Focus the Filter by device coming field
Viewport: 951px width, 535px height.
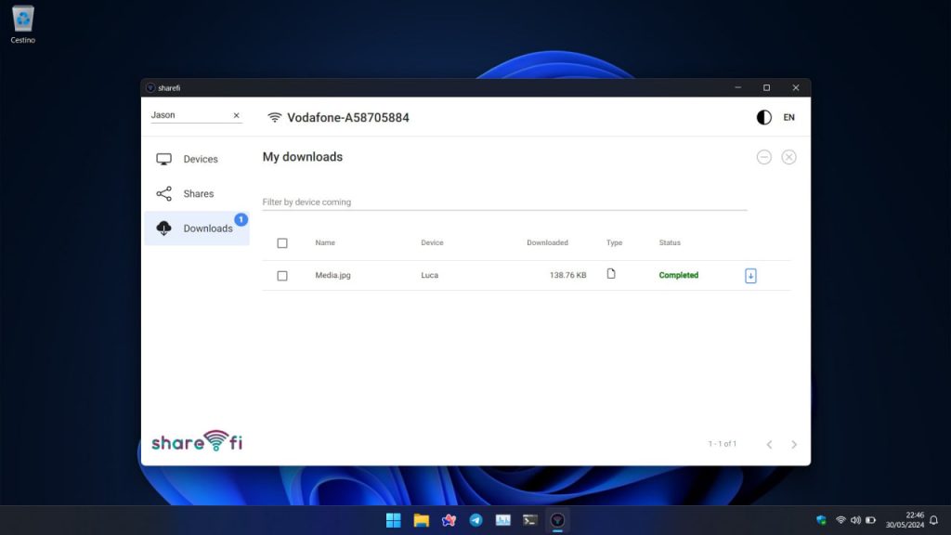click(504, 202)
